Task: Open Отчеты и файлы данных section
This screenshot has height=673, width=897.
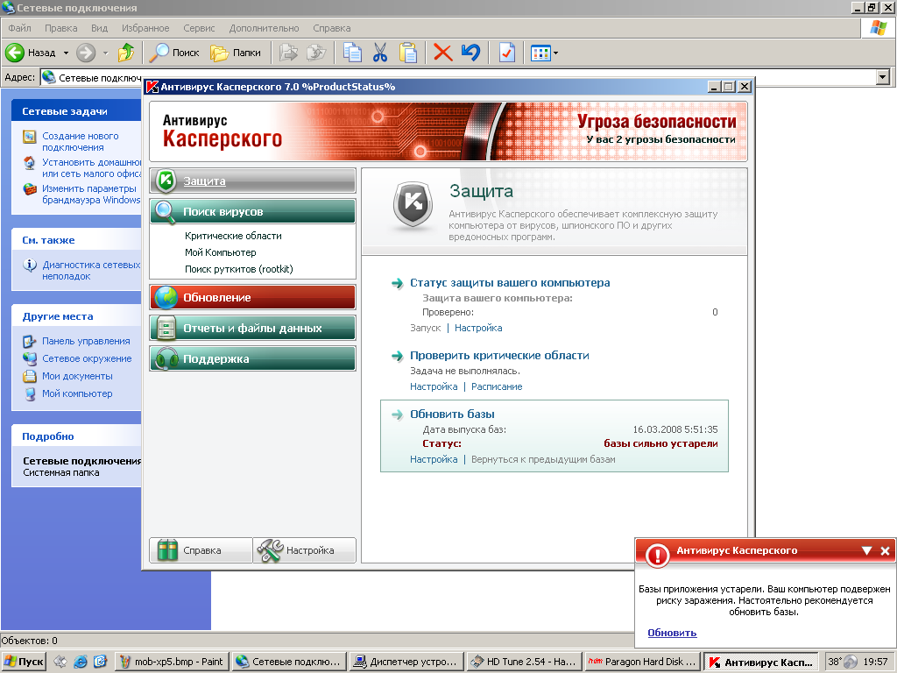Action: [252, 329]
